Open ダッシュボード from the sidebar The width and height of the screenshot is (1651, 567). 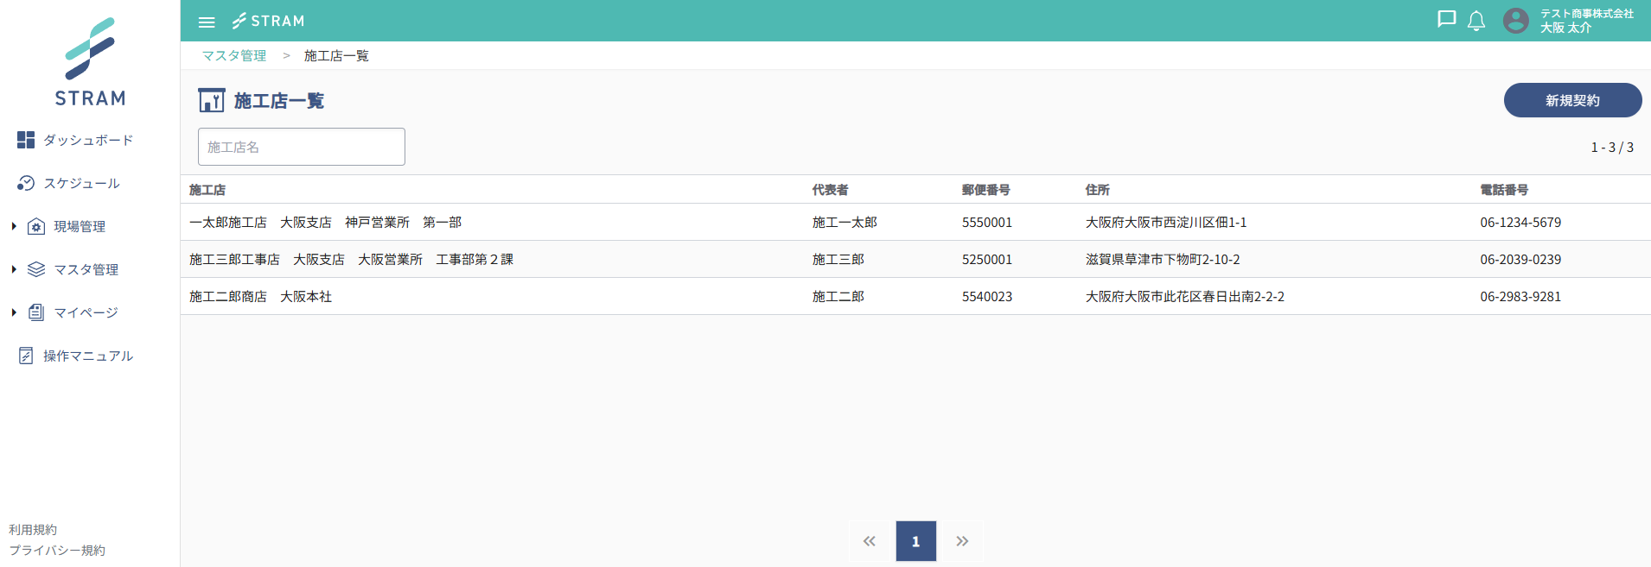[x=88, y=140]
